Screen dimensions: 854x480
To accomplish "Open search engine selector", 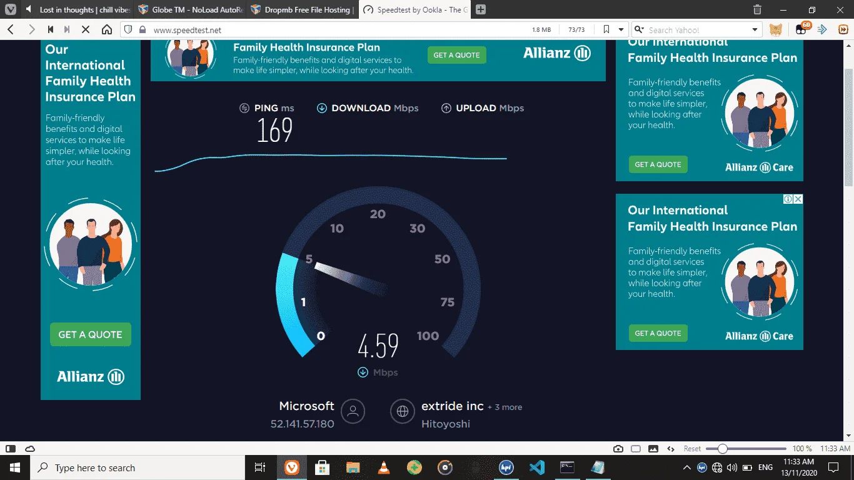I will (x=640, y=29).
